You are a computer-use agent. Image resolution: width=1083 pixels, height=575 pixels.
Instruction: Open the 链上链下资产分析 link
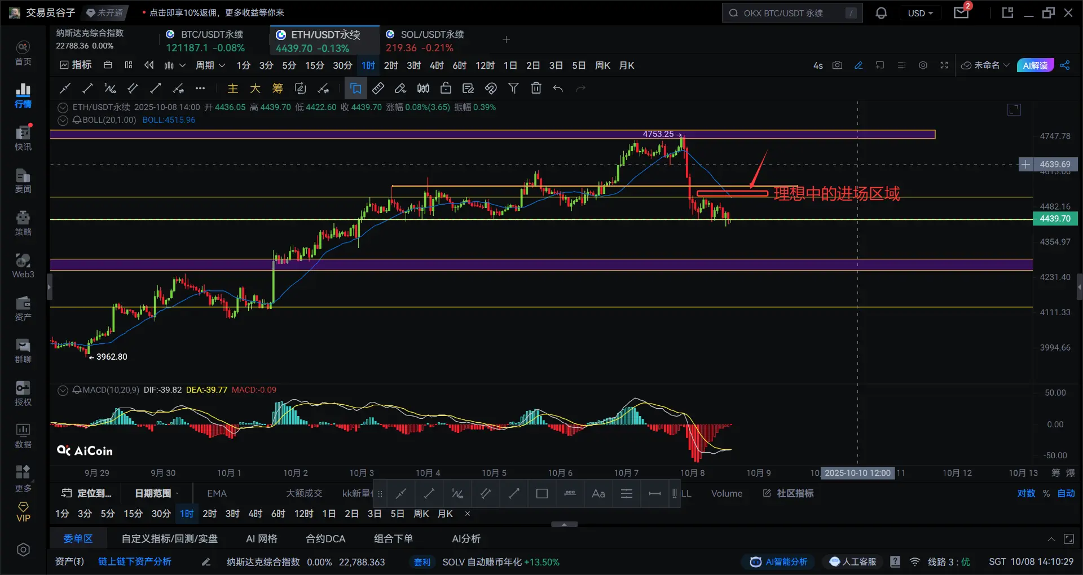tap(134, 562)
